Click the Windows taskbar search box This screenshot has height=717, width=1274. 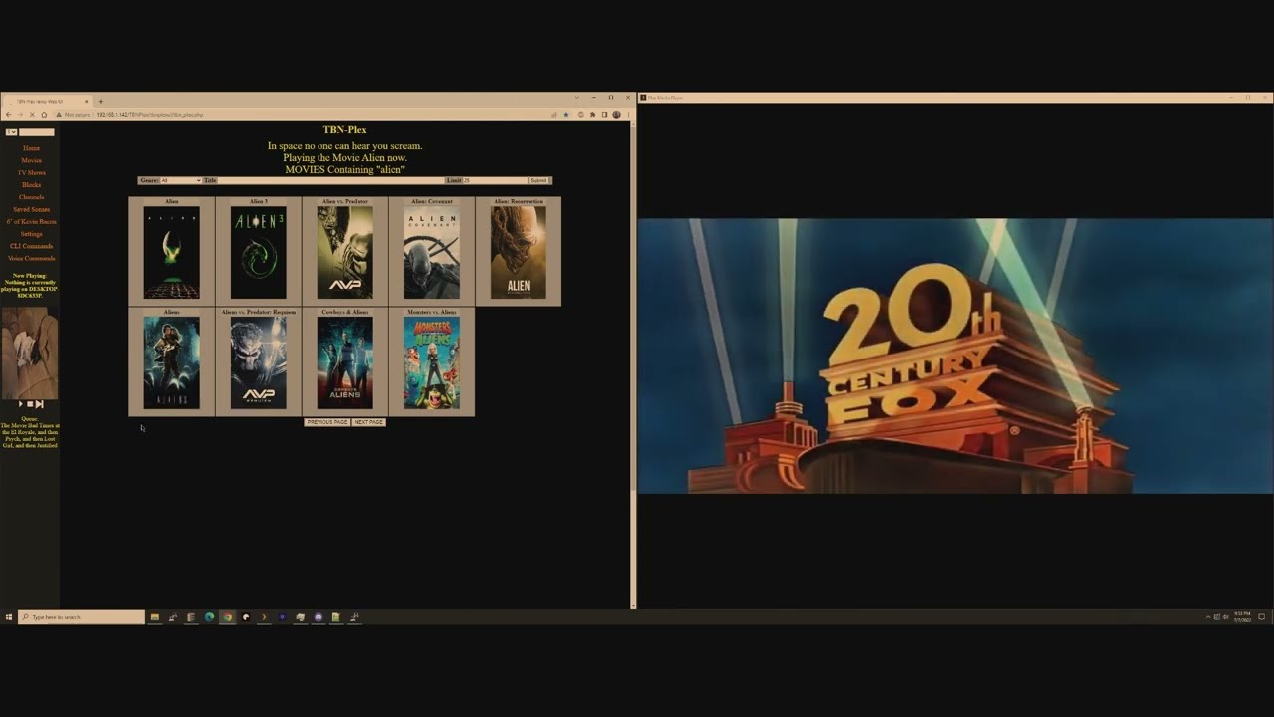[82, 617]
